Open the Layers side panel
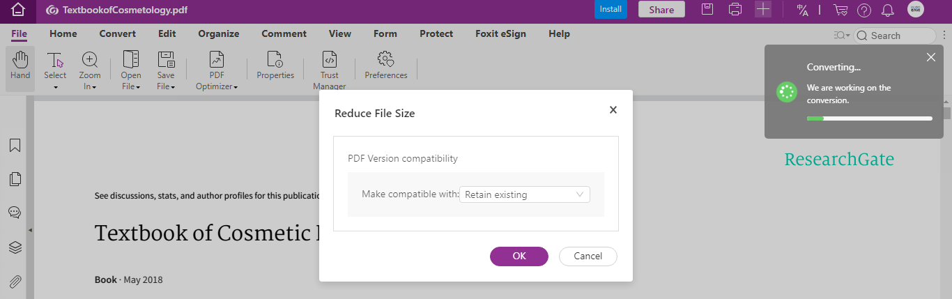The image size is (952, 299). pos(15,247)
